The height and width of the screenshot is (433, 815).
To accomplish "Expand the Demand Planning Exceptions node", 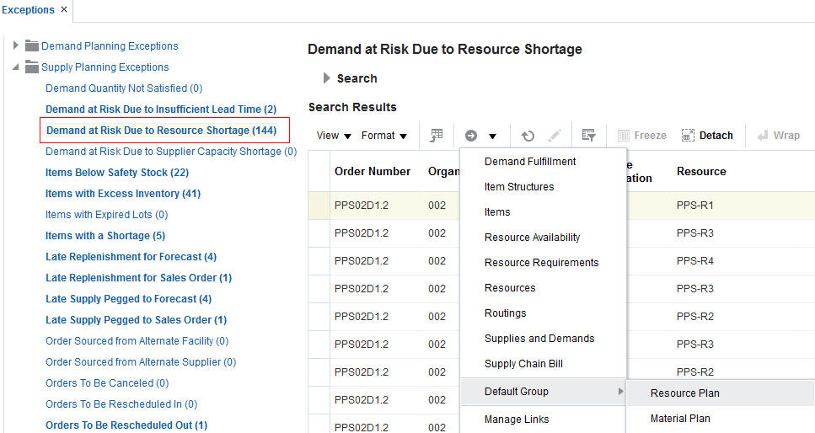I will pos(16,45).
